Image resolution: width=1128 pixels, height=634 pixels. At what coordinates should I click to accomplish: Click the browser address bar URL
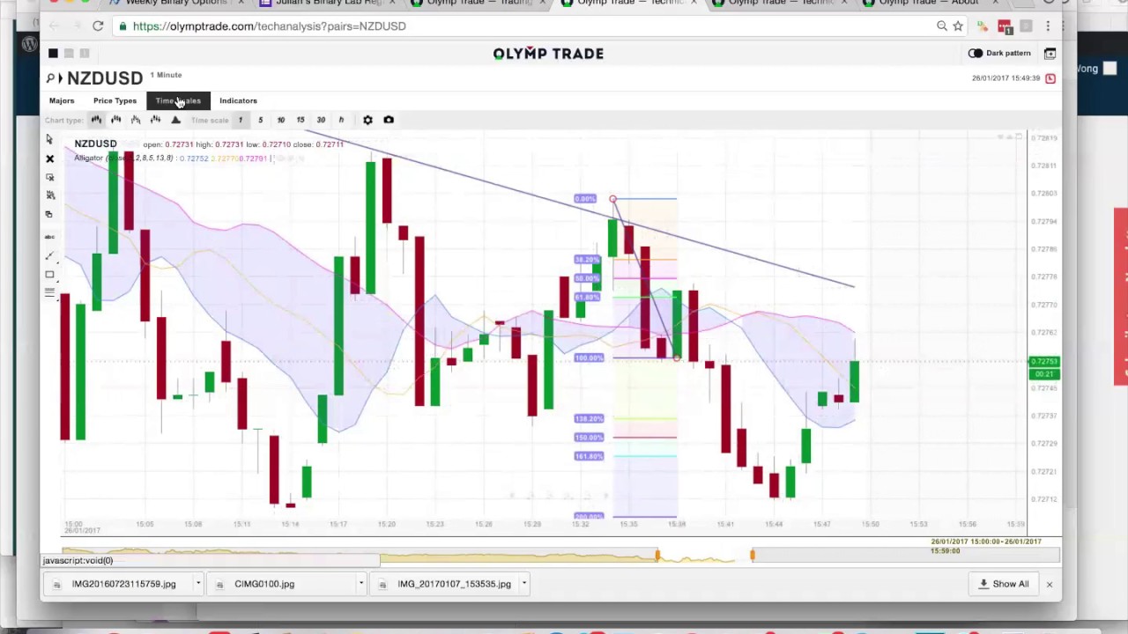pyautogui.click(x=269, y=26)
